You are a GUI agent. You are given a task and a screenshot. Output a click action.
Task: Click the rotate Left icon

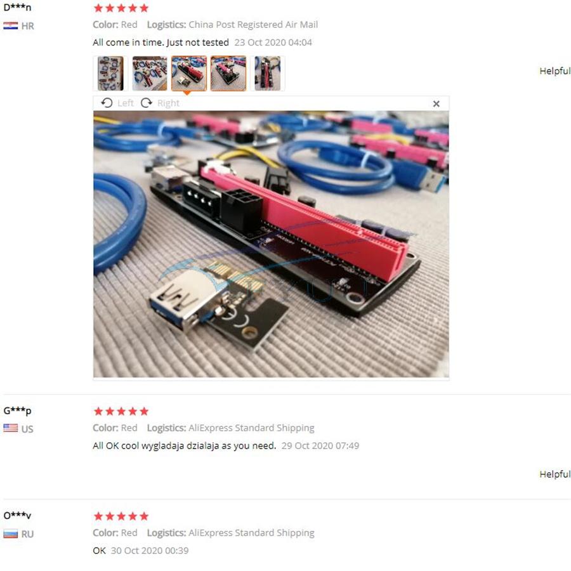(107, 103)
